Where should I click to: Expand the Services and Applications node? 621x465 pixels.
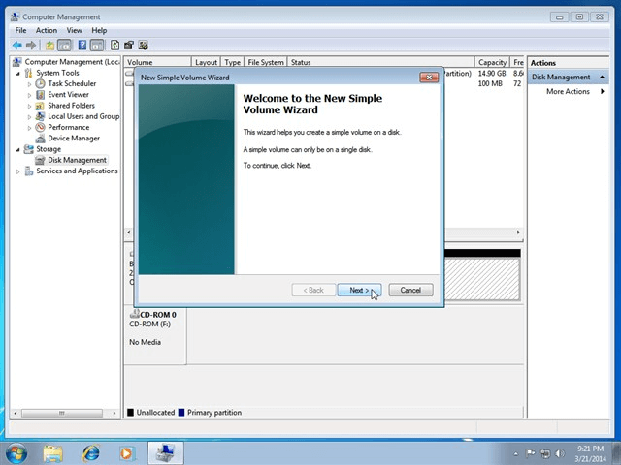coord(18,171)
